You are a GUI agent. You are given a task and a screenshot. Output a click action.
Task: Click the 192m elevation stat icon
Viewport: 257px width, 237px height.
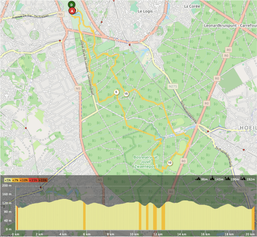(243, 179)
